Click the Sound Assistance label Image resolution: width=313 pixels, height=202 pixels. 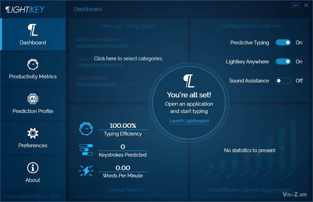click(x=249, y=81)
